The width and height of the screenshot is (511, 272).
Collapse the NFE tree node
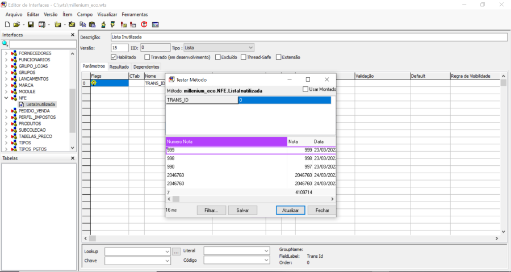click(x=6, y=98)
